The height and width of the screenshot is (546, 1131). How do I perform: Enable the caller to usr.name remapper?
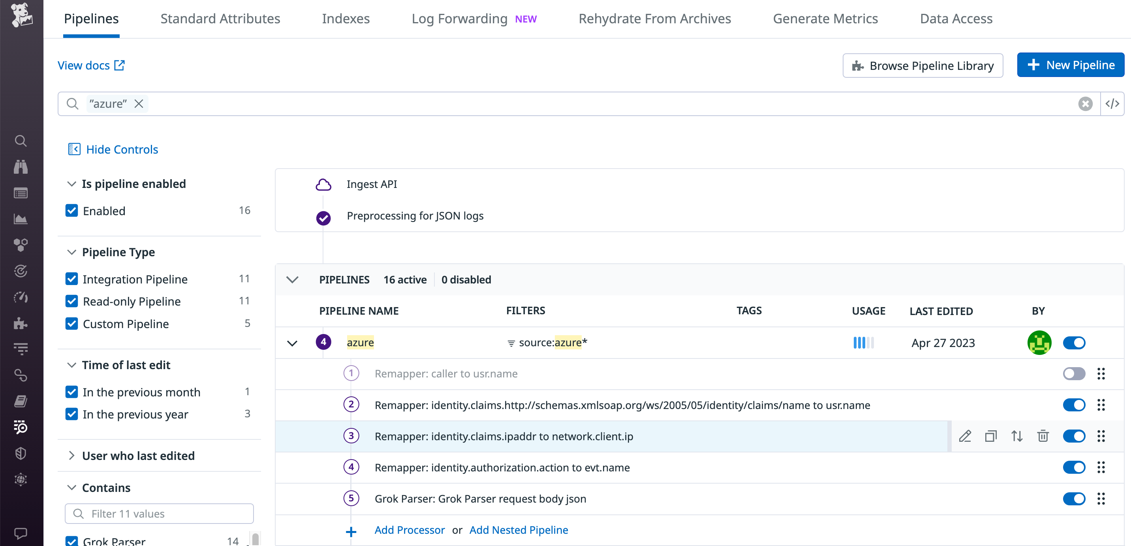(1074, 373)
